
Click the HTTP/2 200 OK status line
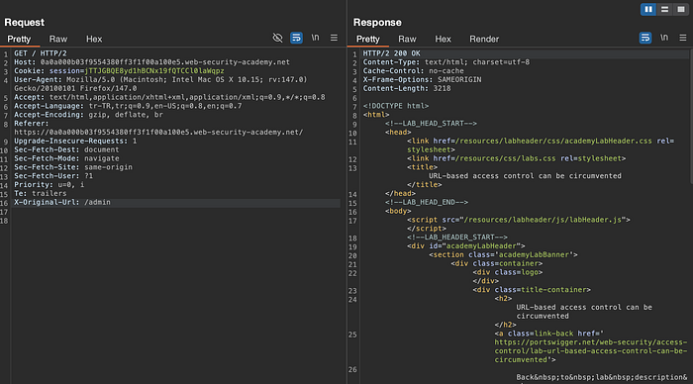(392, 53)
